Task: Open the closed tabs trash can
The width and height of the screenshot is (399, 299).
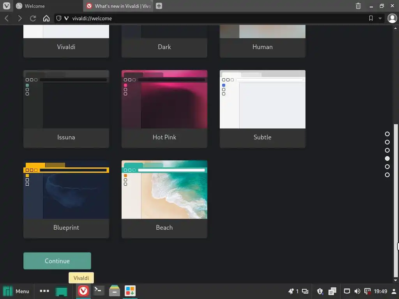Action: [x=358, y=6]
